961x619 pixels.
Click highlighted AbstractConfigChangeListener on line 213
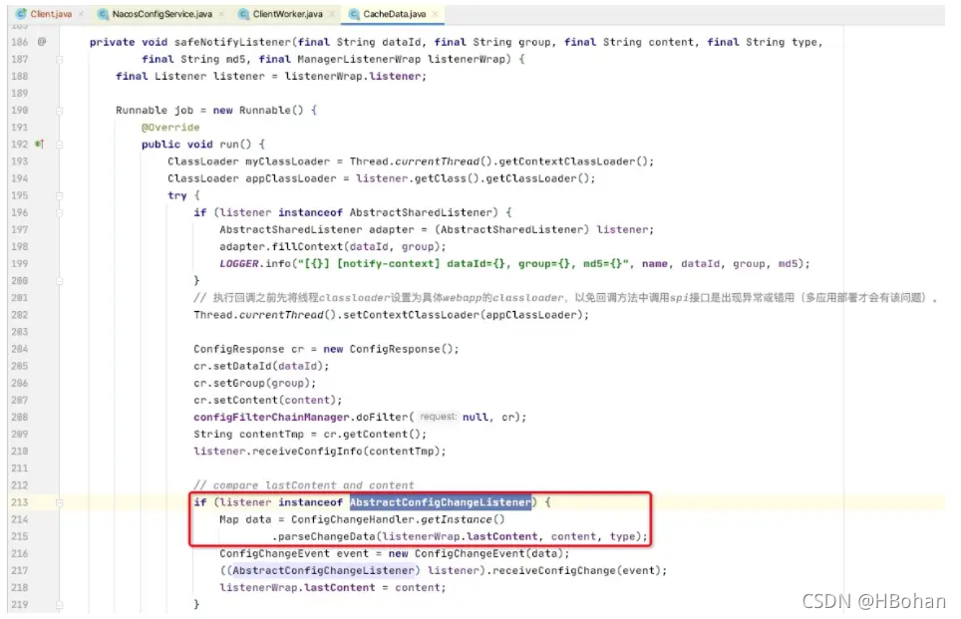click(x=440, y=502)
